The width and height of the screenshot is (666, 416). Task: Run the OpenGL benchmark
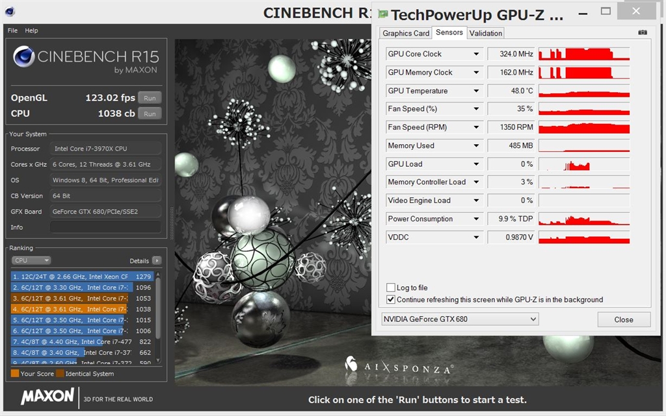click(150, 98)
